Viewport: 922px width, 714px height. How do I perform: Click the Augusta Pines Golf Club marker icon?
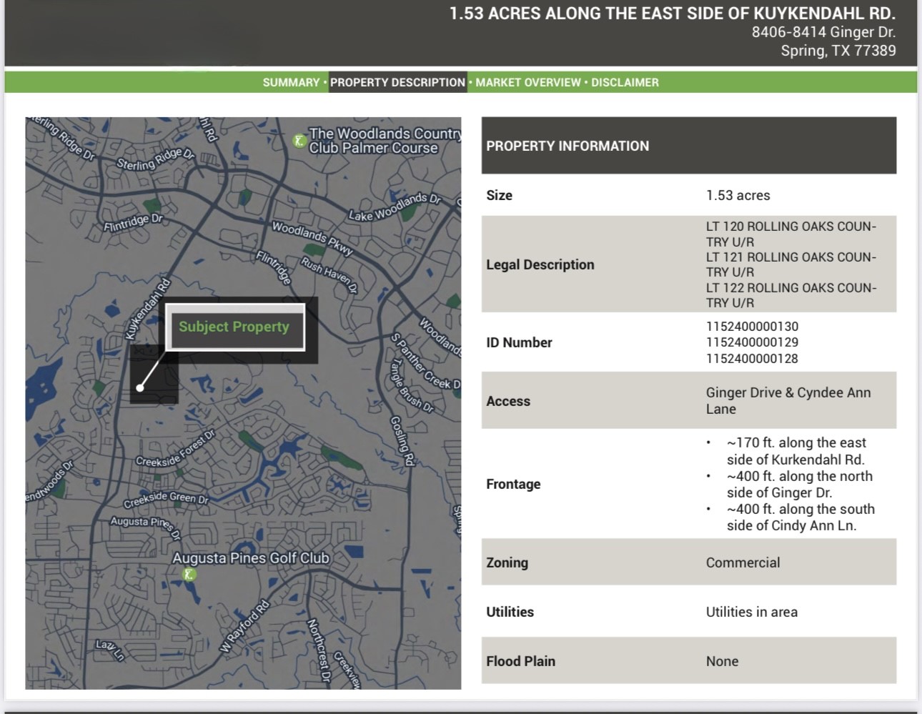pos(189,575)
